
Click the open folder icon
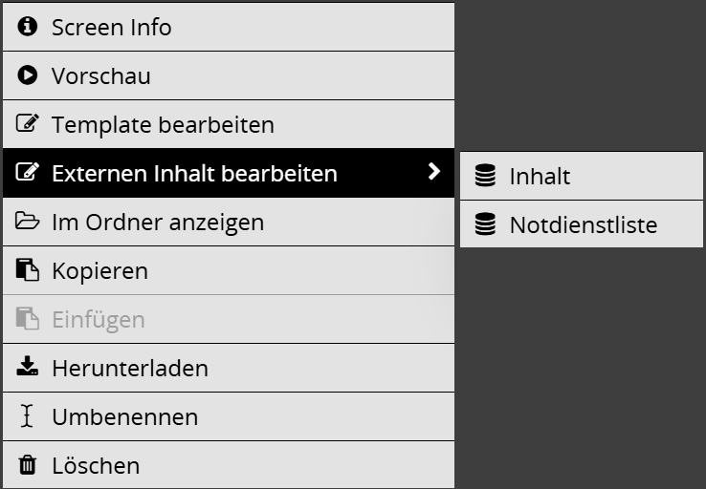click(28, 222)
